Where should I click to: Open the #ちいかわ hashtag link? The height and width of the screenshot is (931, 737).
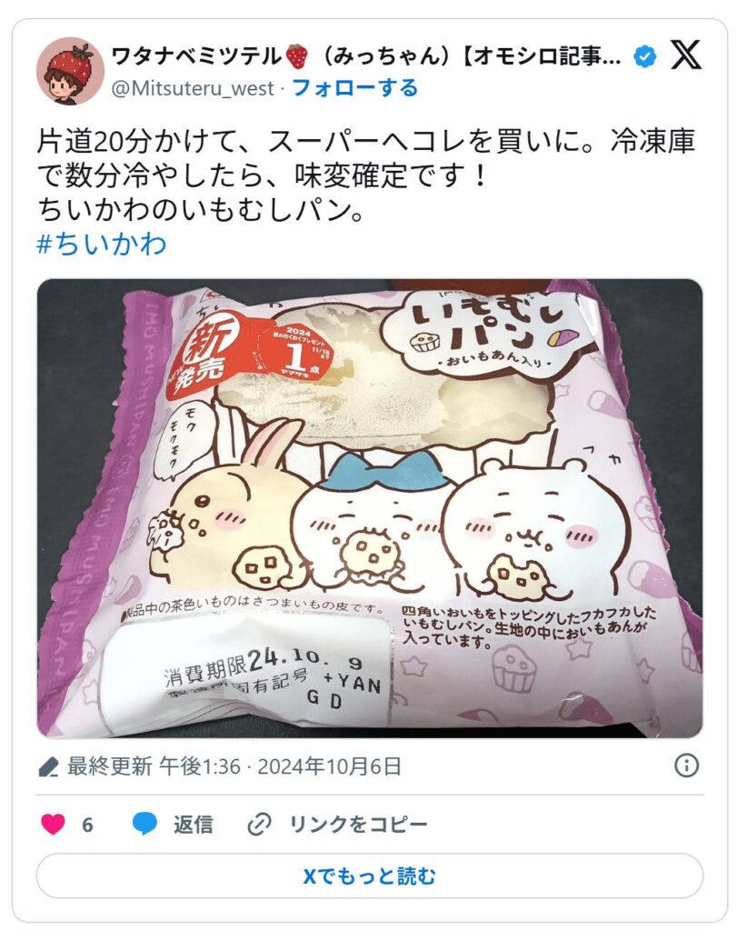[x=102, y=244]
